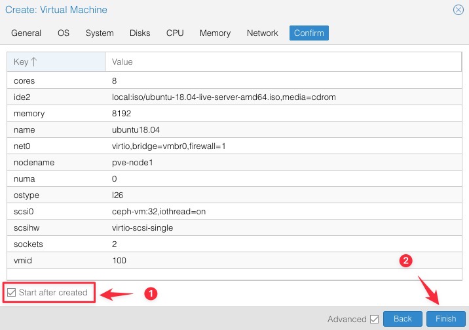Select the vmid row key
469x330 pixels.
pos(23,261)
